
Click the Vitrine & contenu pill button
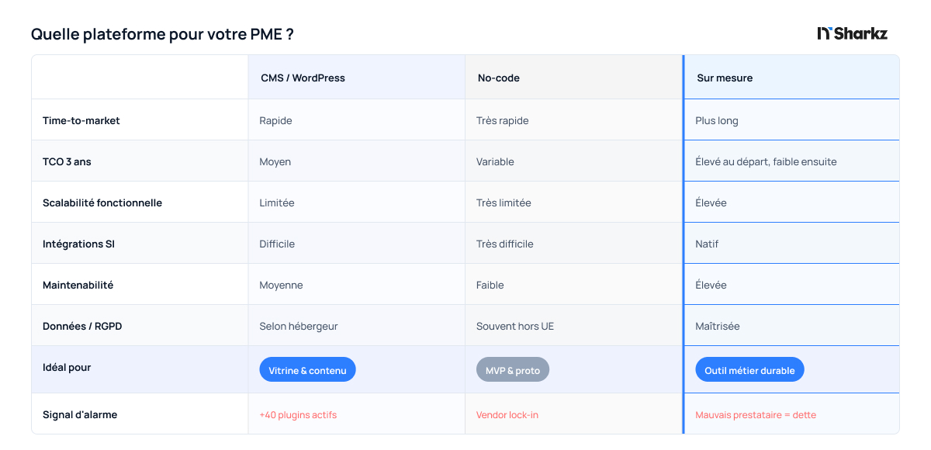[x=307, y=370]
